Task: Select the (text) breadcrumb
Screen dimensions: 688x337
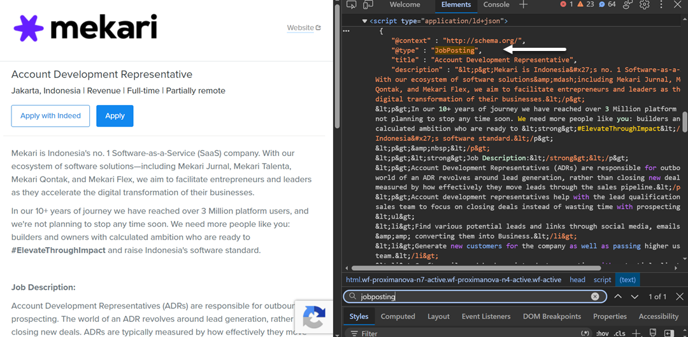Action: point(627,280)
